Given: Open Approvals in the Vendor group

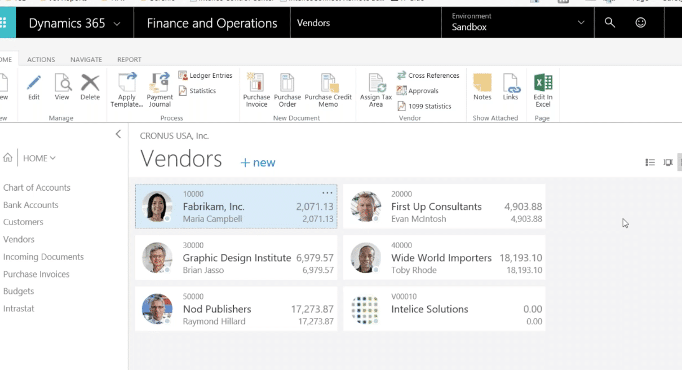Looking at the screenshot, I should (418, 91).
